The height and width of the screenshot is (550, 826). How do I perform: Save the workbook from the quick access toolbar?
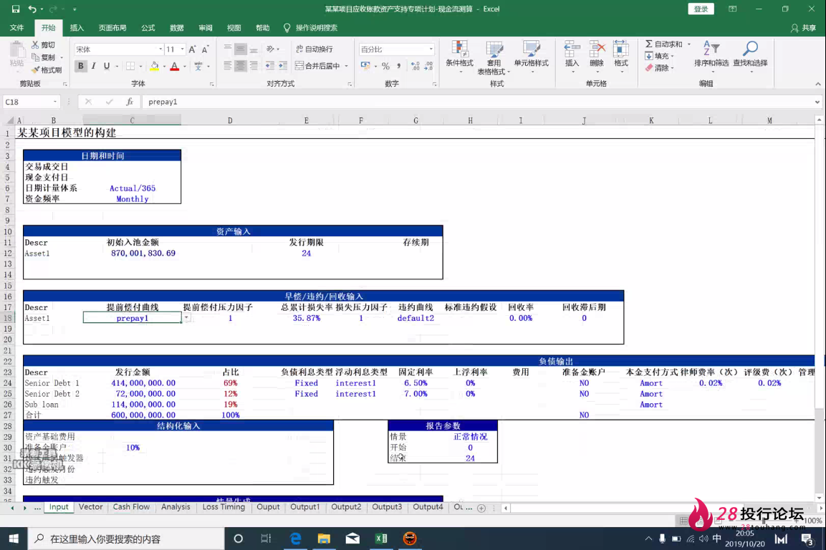(x=16, y=9)
